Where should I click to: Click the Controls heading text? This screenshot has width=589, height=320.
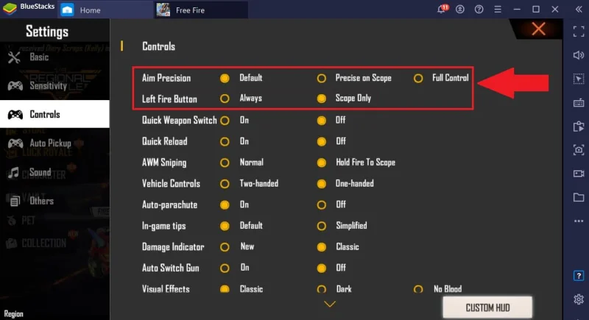(x=158, y=46)
